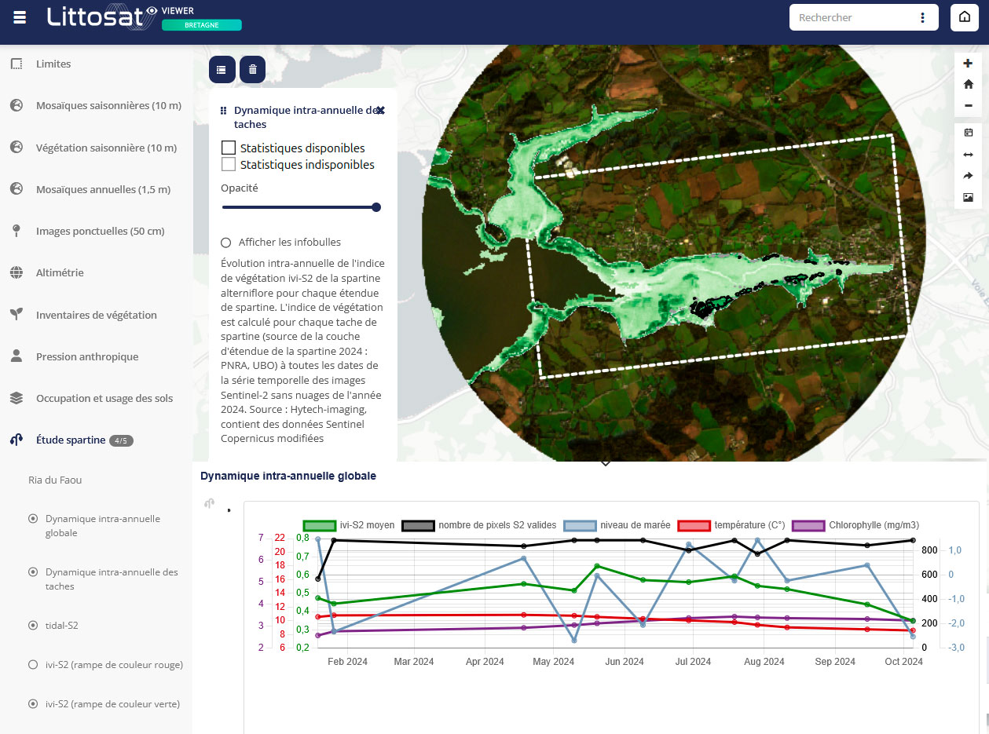Zoom out on the map
Viewport: 989px width, 734px height.
[x=968, y=106]
